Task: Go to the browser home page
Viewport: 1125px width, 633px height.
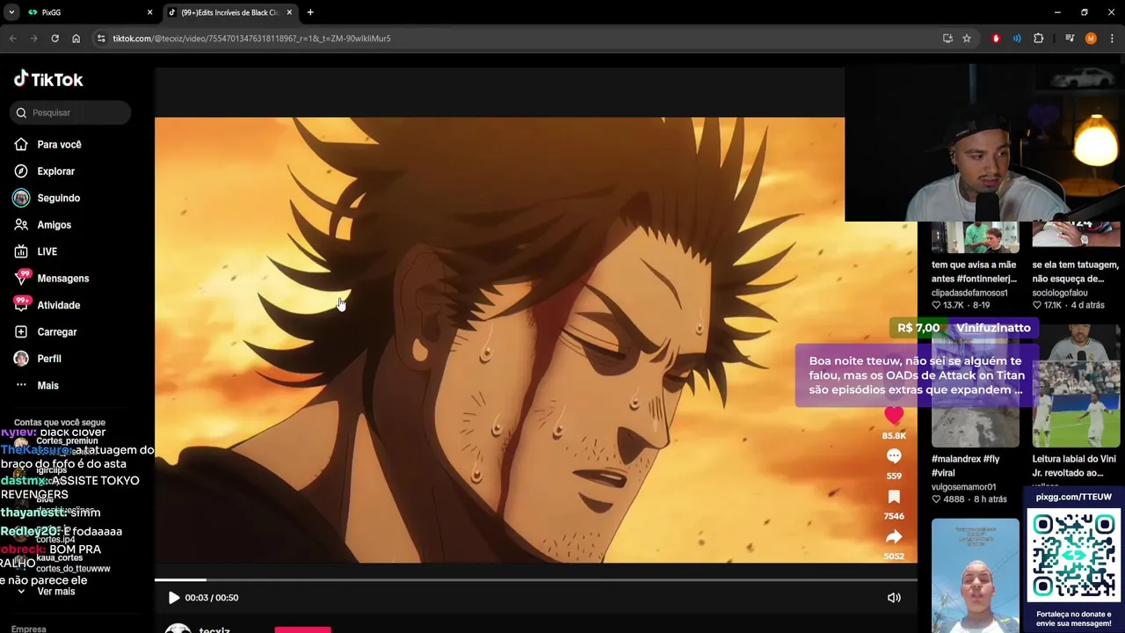Action: (76, 39)
